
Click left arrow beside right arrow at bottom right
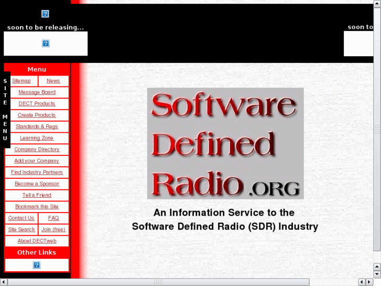[362, 282]
